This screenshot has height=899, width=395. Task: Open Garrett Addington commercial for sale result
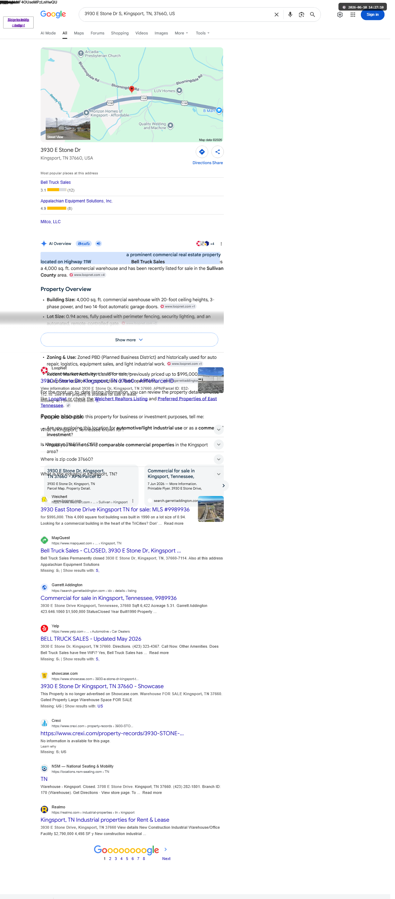click(109, 598)
